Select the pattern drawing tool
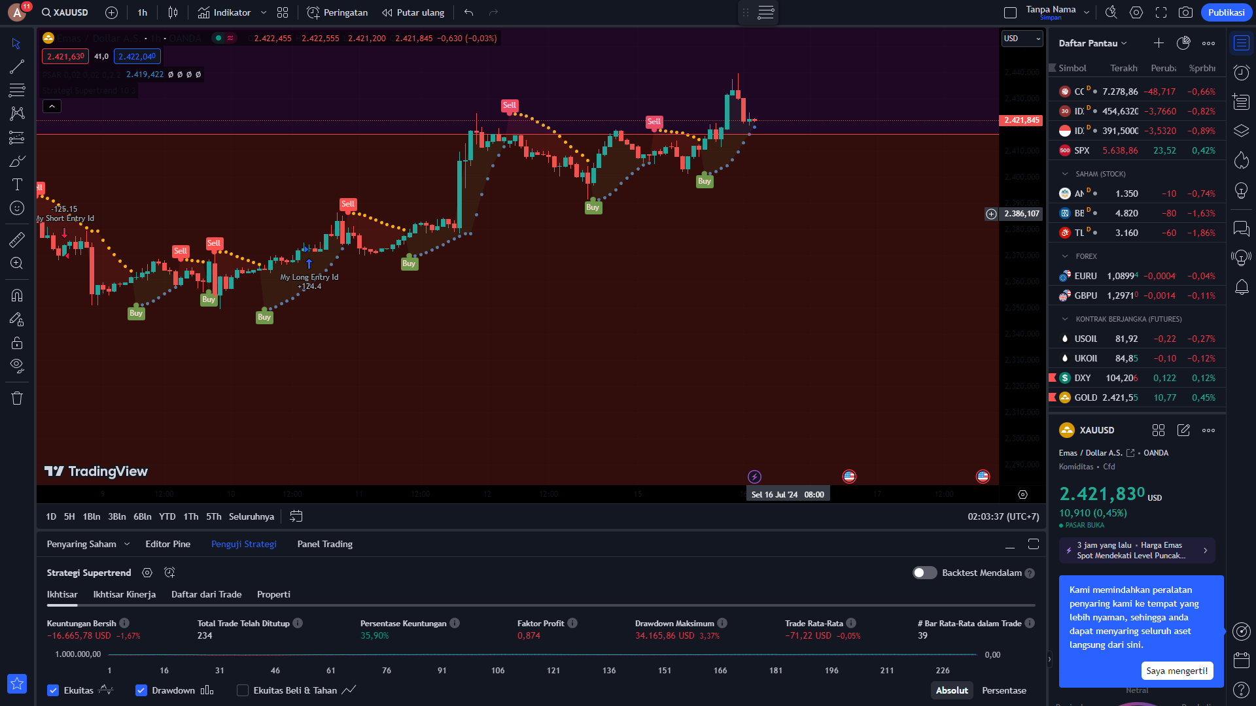 click(17, 114)
